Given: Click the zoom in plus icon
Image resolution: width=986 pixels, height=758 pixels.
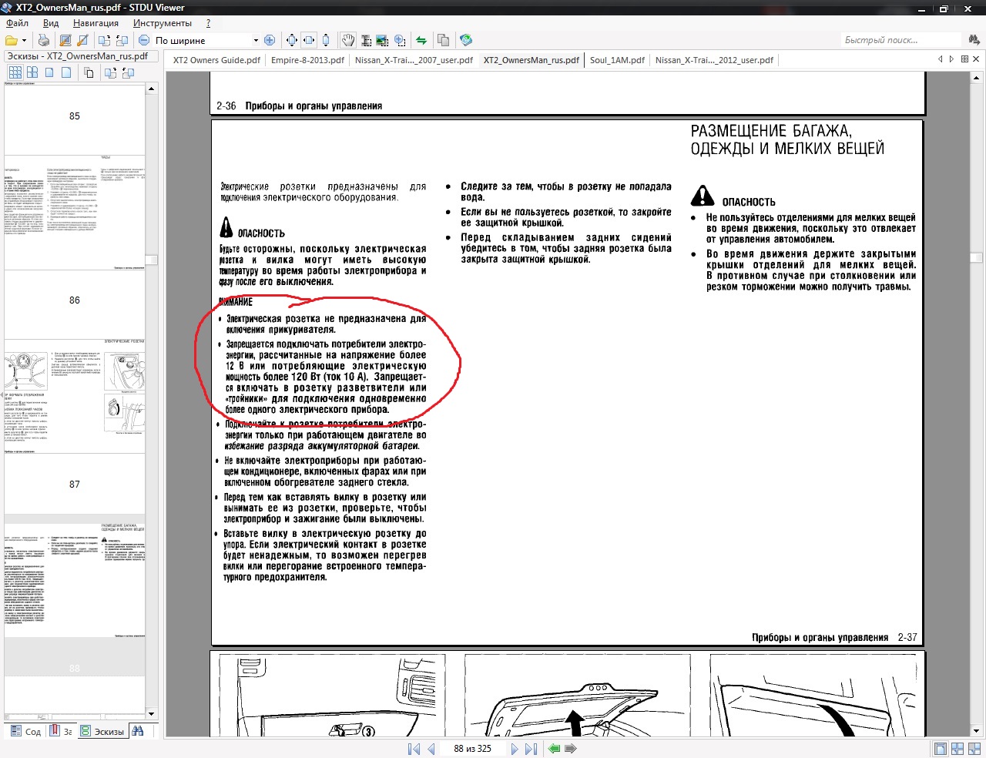Looking at the screenshot, I should (x=270, y=40).
